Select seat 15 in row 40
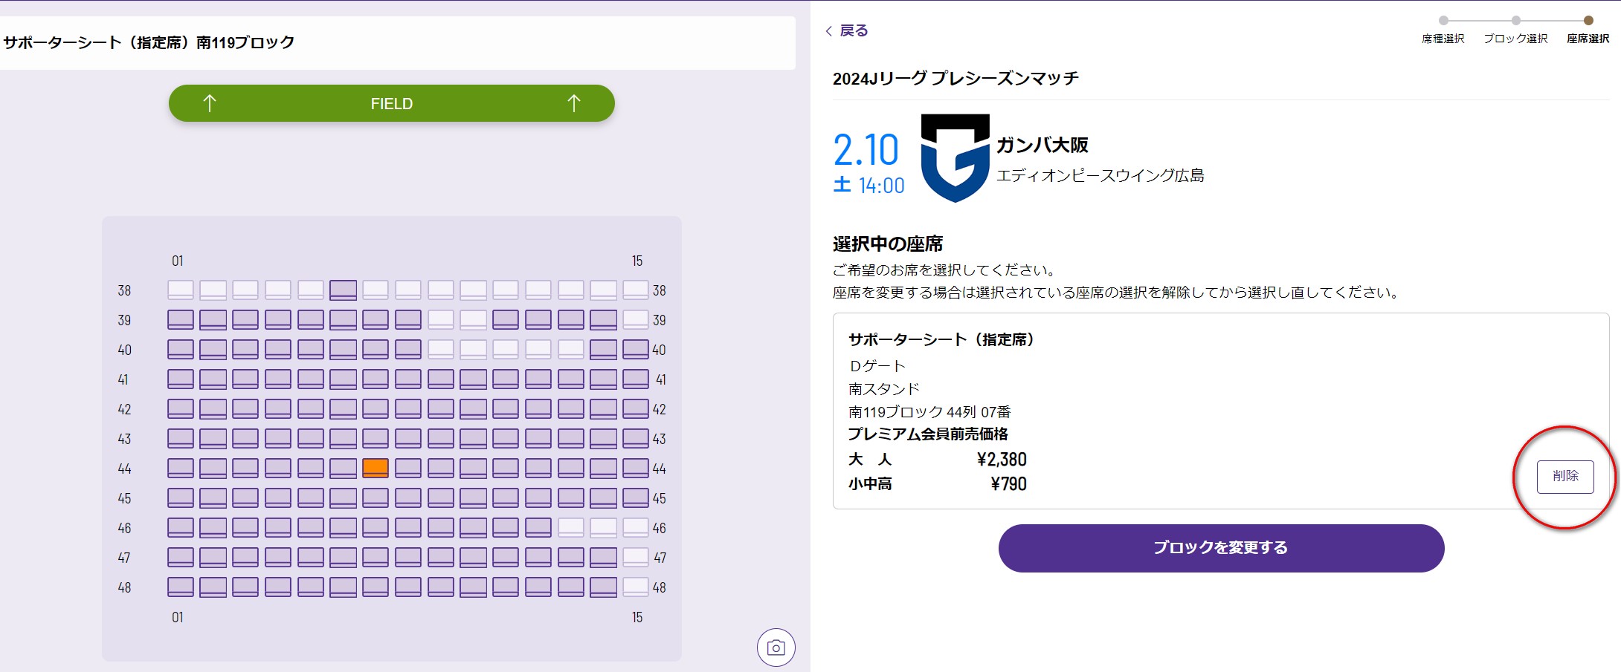Image resolution: width=1621 pixels, height=672 pixels. 635,349
